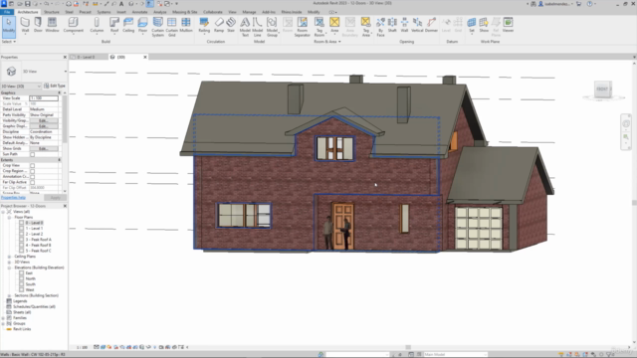Open the North elevation view
The image size is (637, 358).
click(31, 278)
